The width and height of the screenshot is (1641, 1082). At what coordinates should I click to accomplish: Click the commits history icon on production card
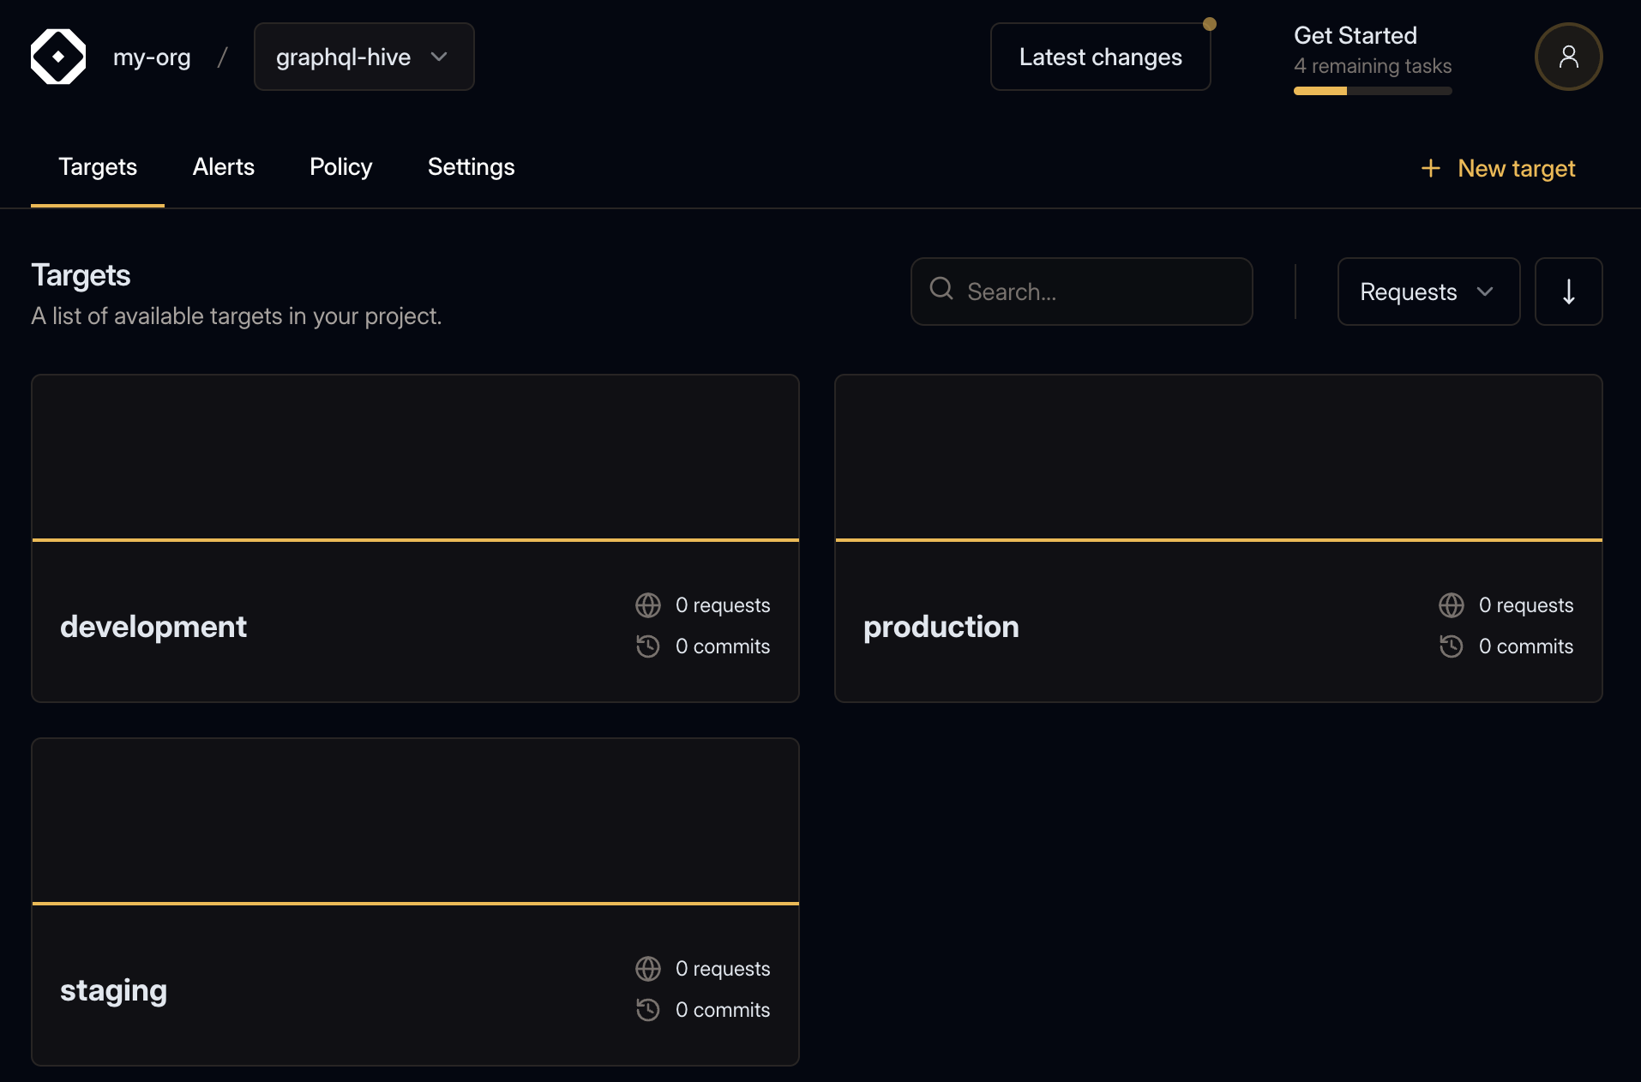[1451, 646]
